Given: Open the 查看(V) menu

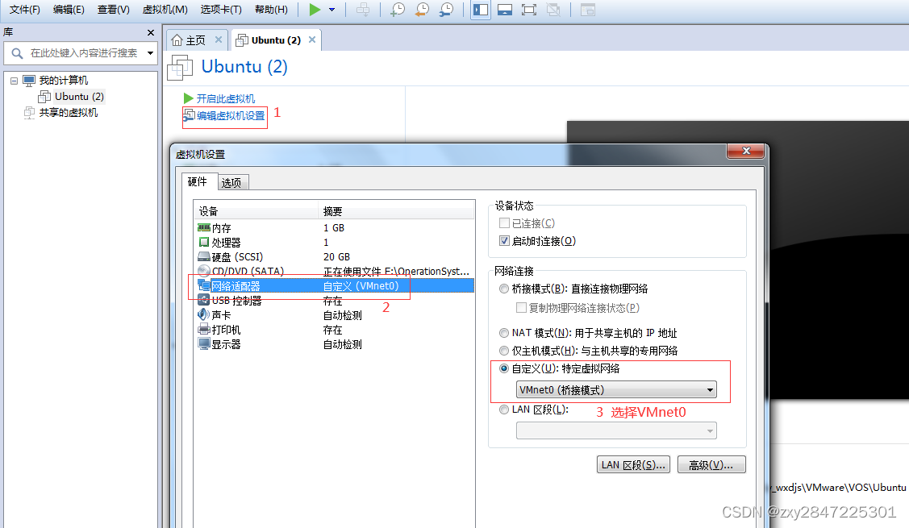Looking at the screenshot, I should [113, 10].
